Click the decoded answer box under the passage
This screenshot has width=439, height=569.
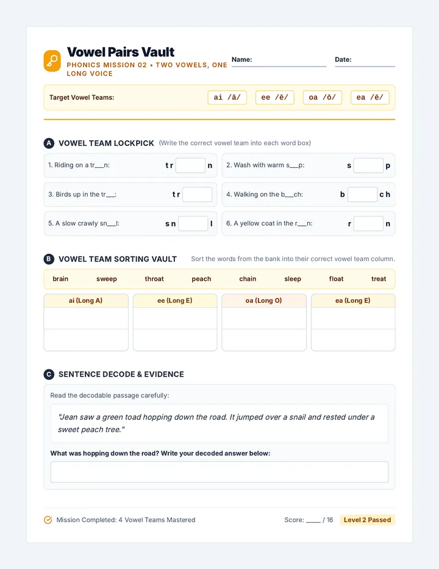(x=220, y=472)
